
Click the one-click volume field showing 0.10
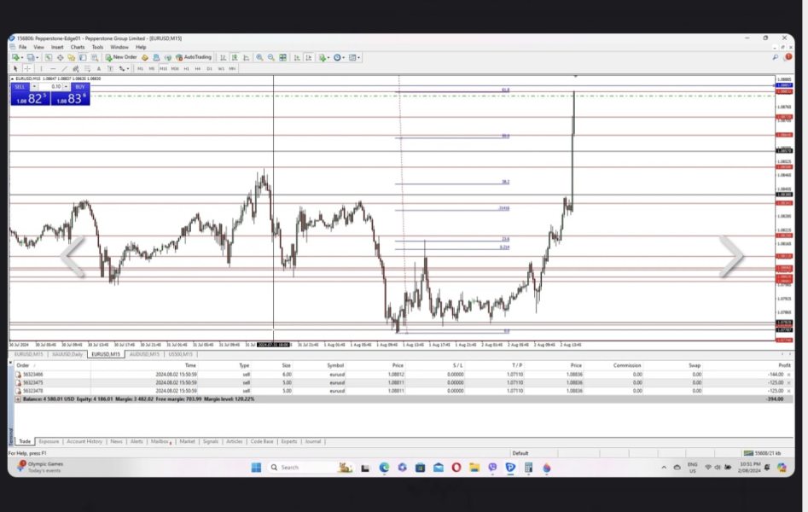pos(50,87)
